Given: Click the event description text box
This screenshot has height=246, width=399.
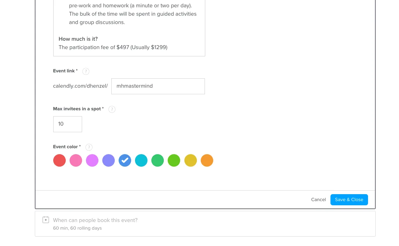Looking at the screenshot, I should pyautogui.click(x=129, y=28).
